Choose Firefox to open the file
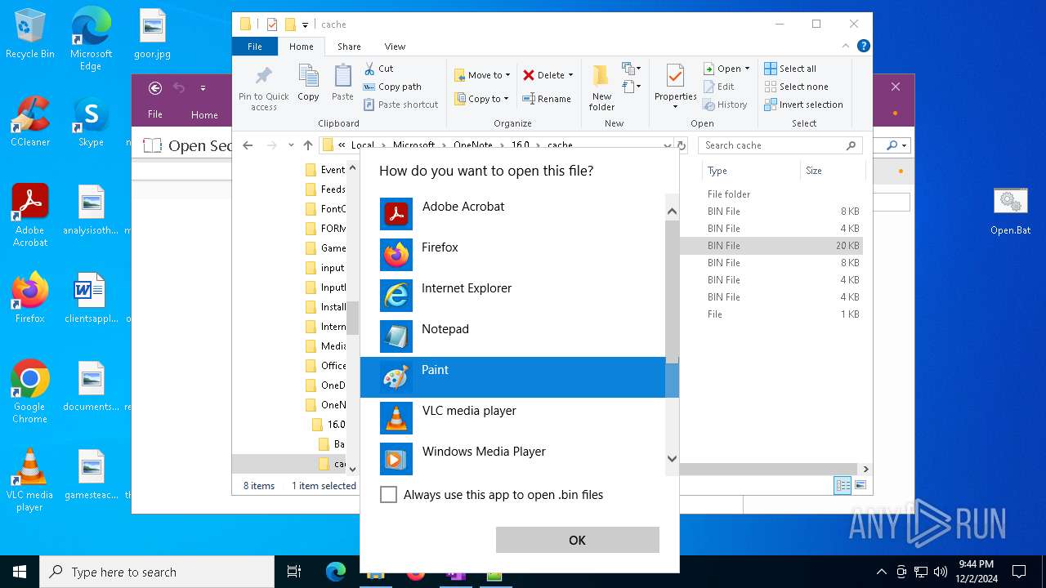Screen dimensions: 1046x588 click(513, 255)
